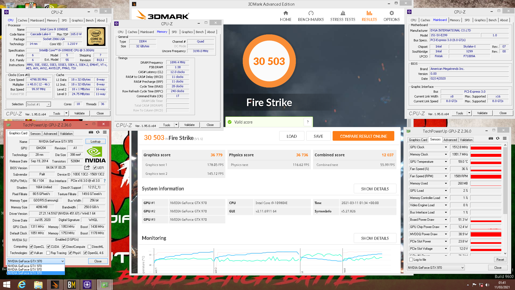Screen dimensions: 515x290
Task: Open STRESS TESTS section in 3DMark
Action: click(343, 16)
